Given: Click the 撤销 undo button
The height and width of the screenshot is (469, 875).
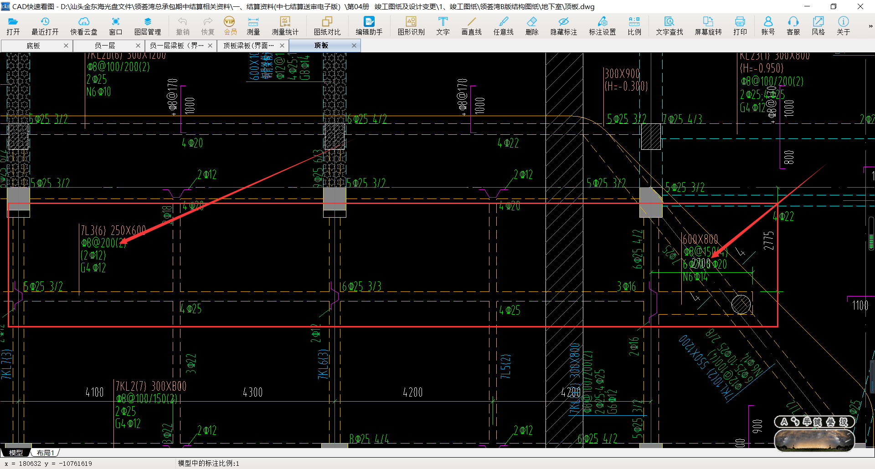Looking at the screenshot, I should point(183,26).
